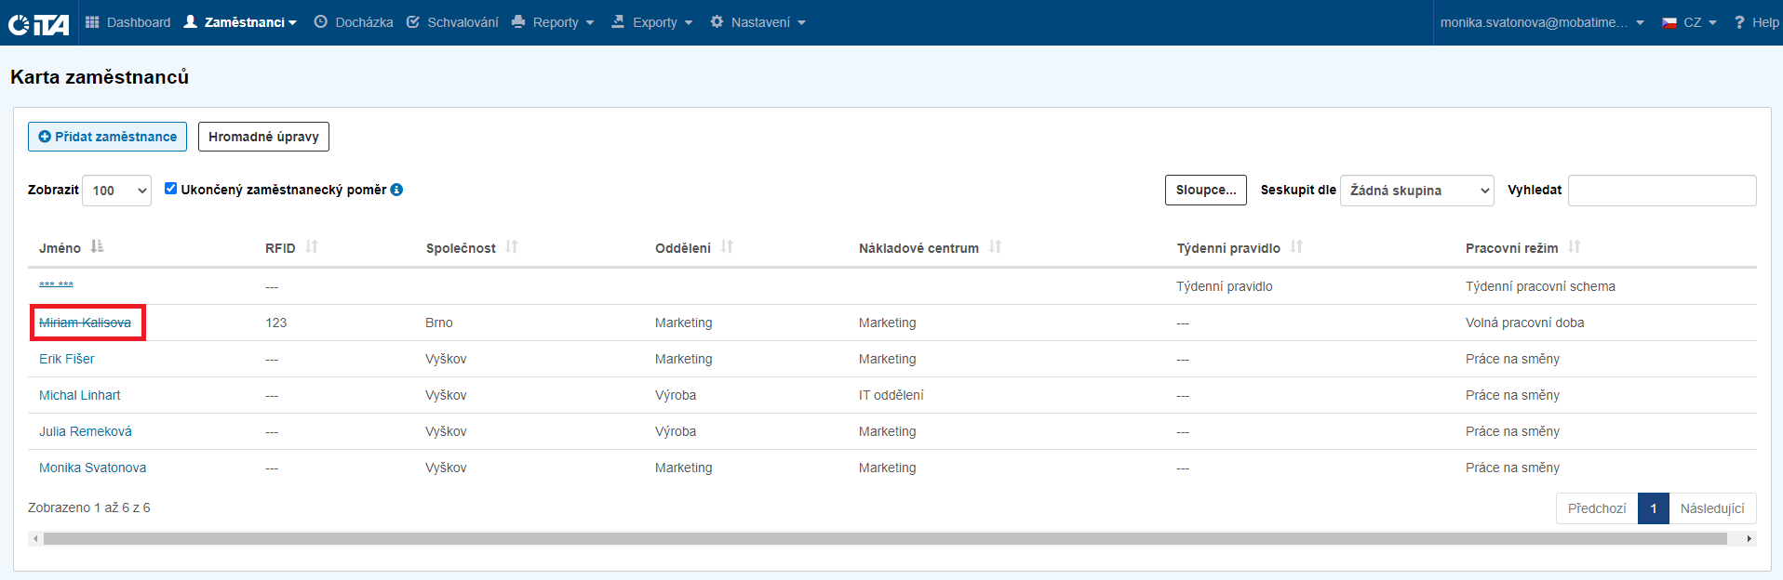Screen dimensions: 1783x580
Task: Click the Týdenní pravidlo sort icon
Action: coord(1296,247)
